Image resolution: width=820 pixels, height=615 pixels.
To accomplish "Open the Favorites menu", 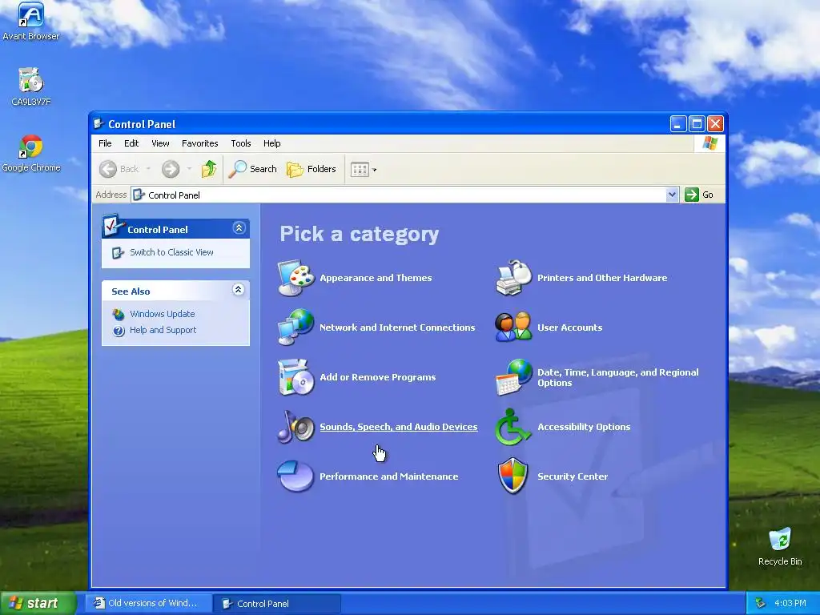I will pyautogui.click(x=199, y=143).
